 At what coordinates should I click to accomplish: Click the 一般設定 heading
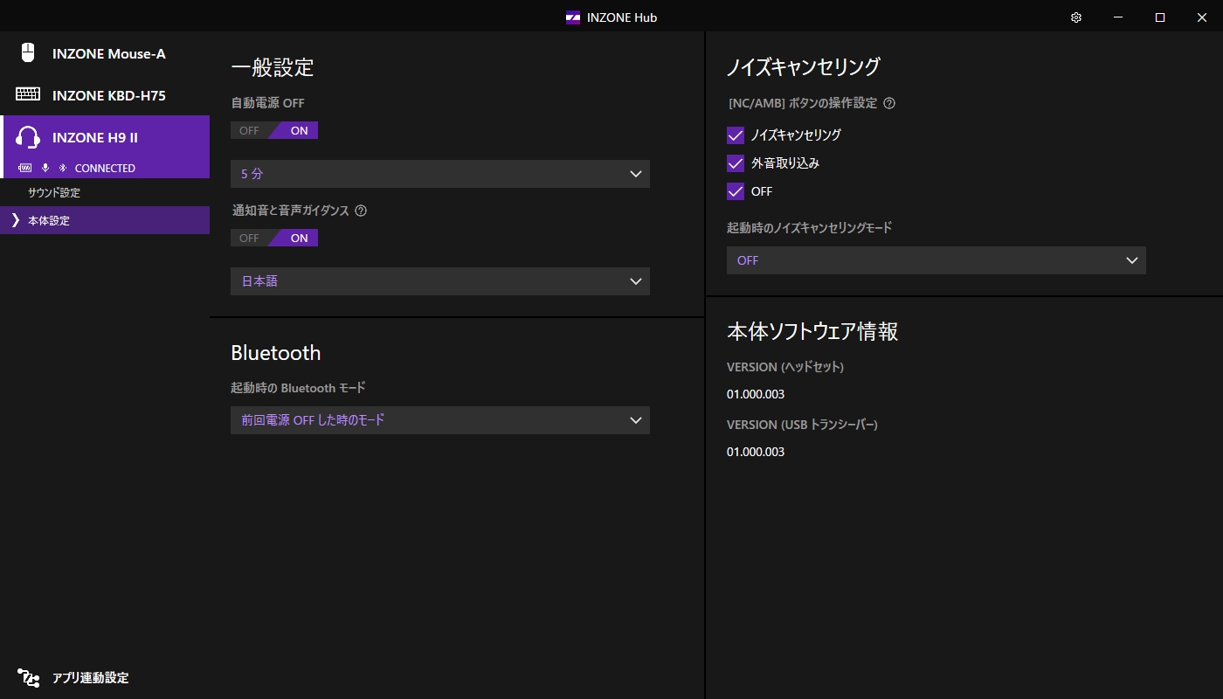coord(273,66)
